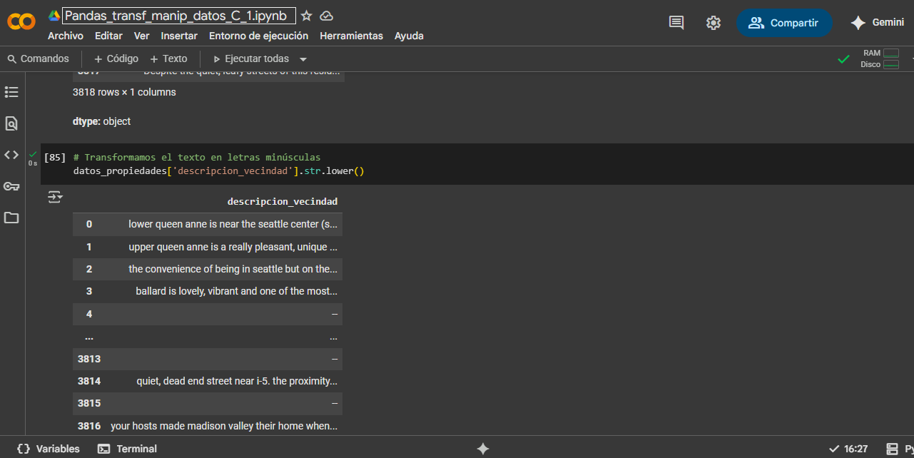Click the server icon in bottom-right corner

click(x=892, y=449)
